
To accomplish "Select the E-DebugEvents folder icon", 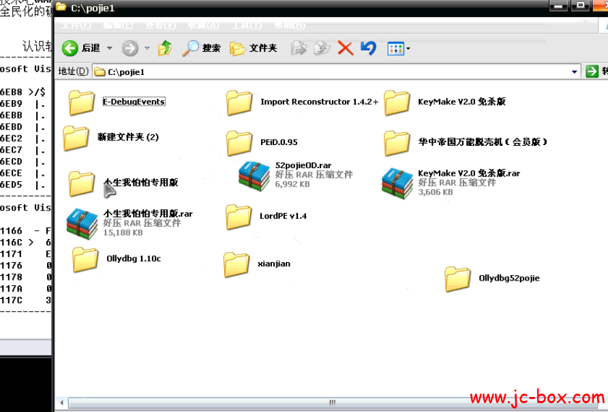I will [x=81, y=103].
